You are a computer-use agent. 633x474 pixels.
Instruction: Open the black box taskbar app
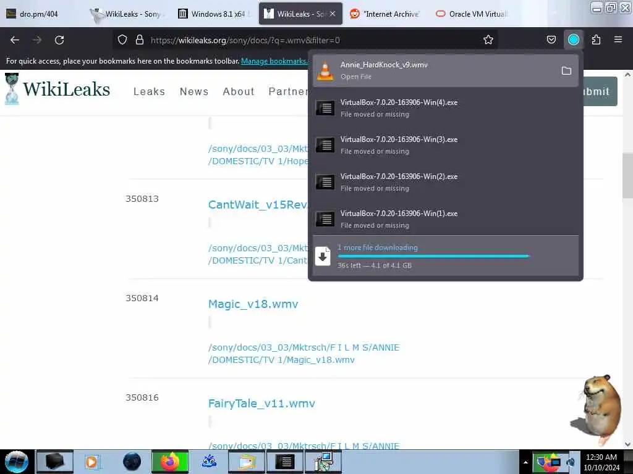pyautogui.click(x=55, y=462)
